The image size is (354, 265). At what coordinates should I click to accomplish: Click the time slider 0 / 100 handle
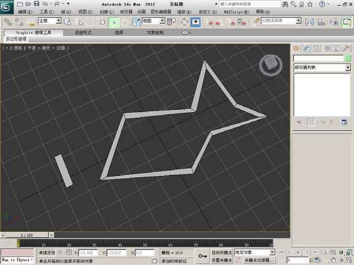click(26, 235)
